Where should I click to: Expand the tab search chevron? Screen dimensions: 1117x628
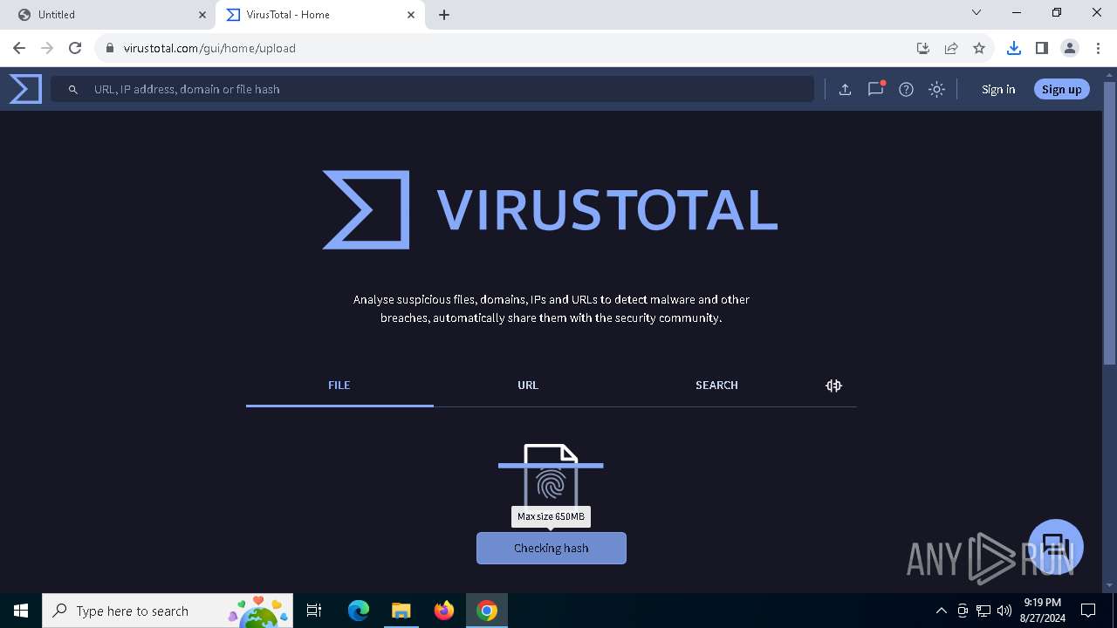pos(977,12)
